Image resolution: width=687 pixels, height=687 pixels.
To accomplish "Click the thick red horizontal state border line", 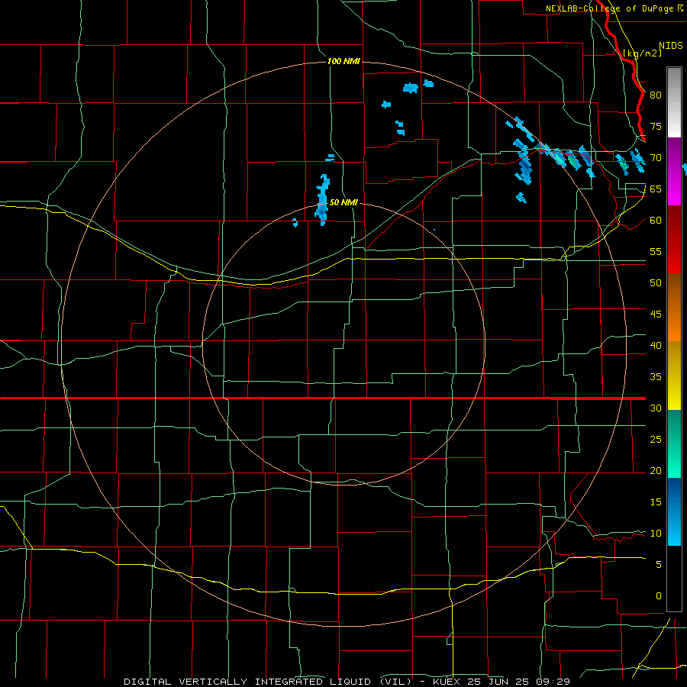I will pos(323,398).
